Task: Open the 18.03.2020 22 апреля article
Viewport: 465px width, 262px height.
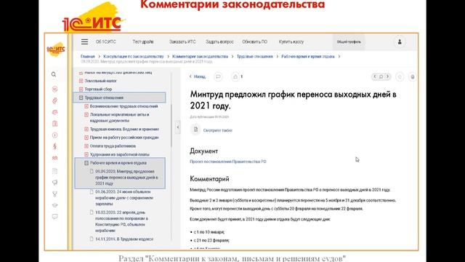Action: coord(122,221)
